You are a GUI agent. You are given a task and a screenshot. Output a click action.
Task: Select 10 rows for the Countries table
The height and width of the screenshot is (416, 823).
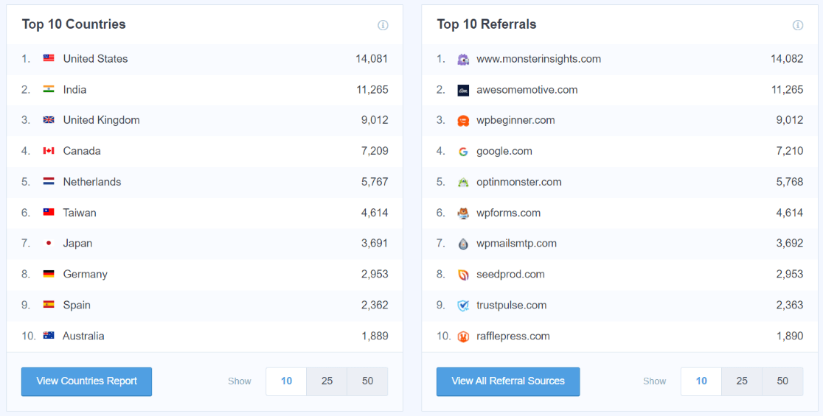(x=286, y=381)
